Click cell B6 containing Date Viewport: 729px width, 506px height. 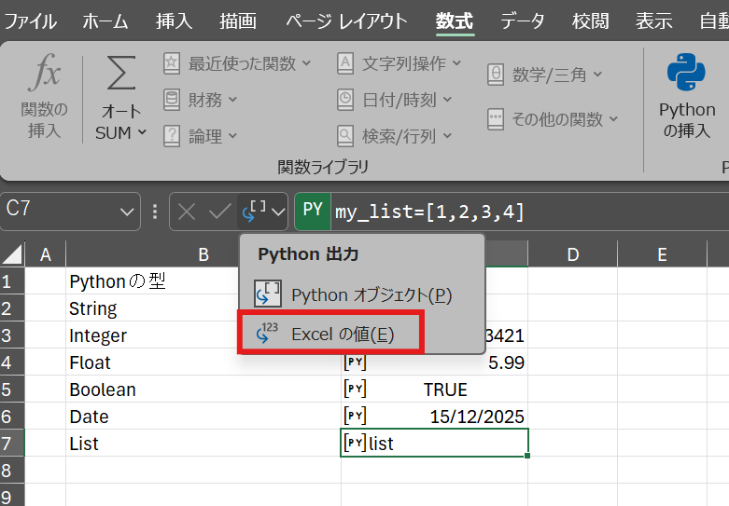203,416
